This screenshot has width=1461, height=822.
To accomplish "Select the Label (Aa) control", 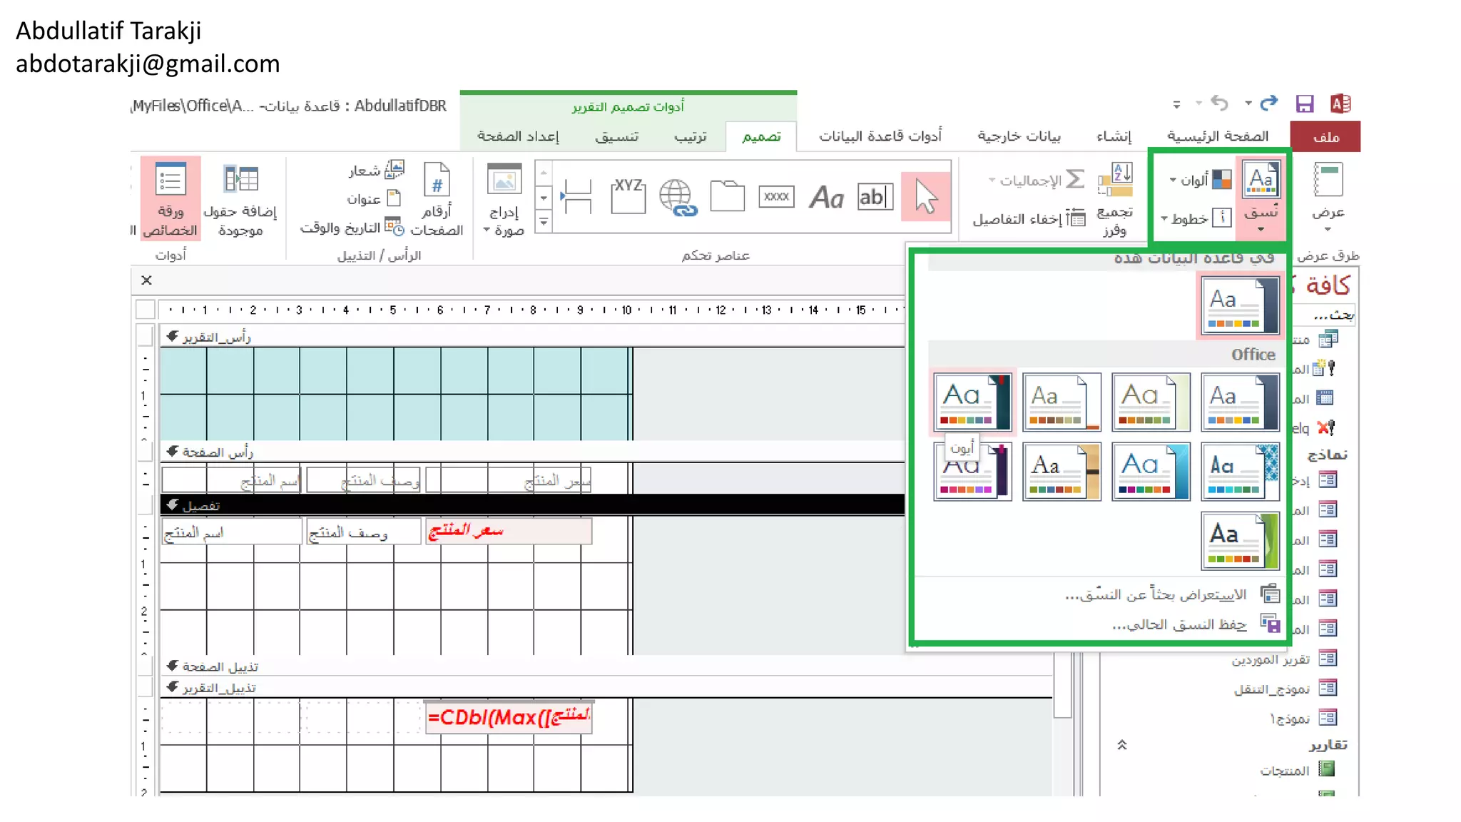I will pos(826,197).
